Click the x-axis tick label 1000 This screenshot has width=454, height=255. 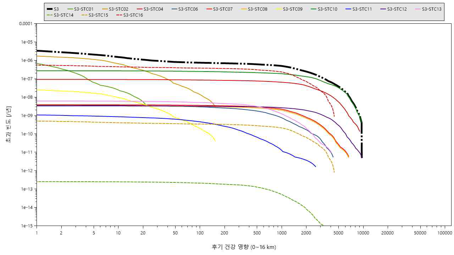[x=282, y=233]
